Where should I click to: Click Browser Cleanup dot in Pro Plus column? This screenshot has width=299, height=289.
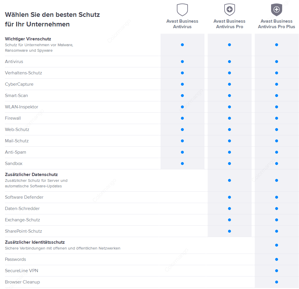pyautogui.click(x=277, y=282)
